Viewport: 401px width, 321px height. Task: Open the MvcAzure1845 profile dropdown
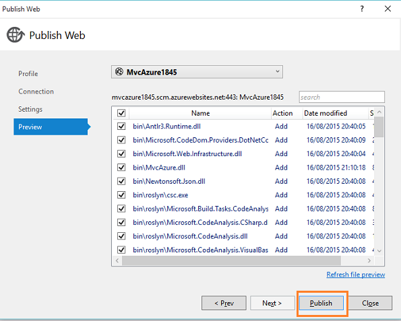point(197,72)
